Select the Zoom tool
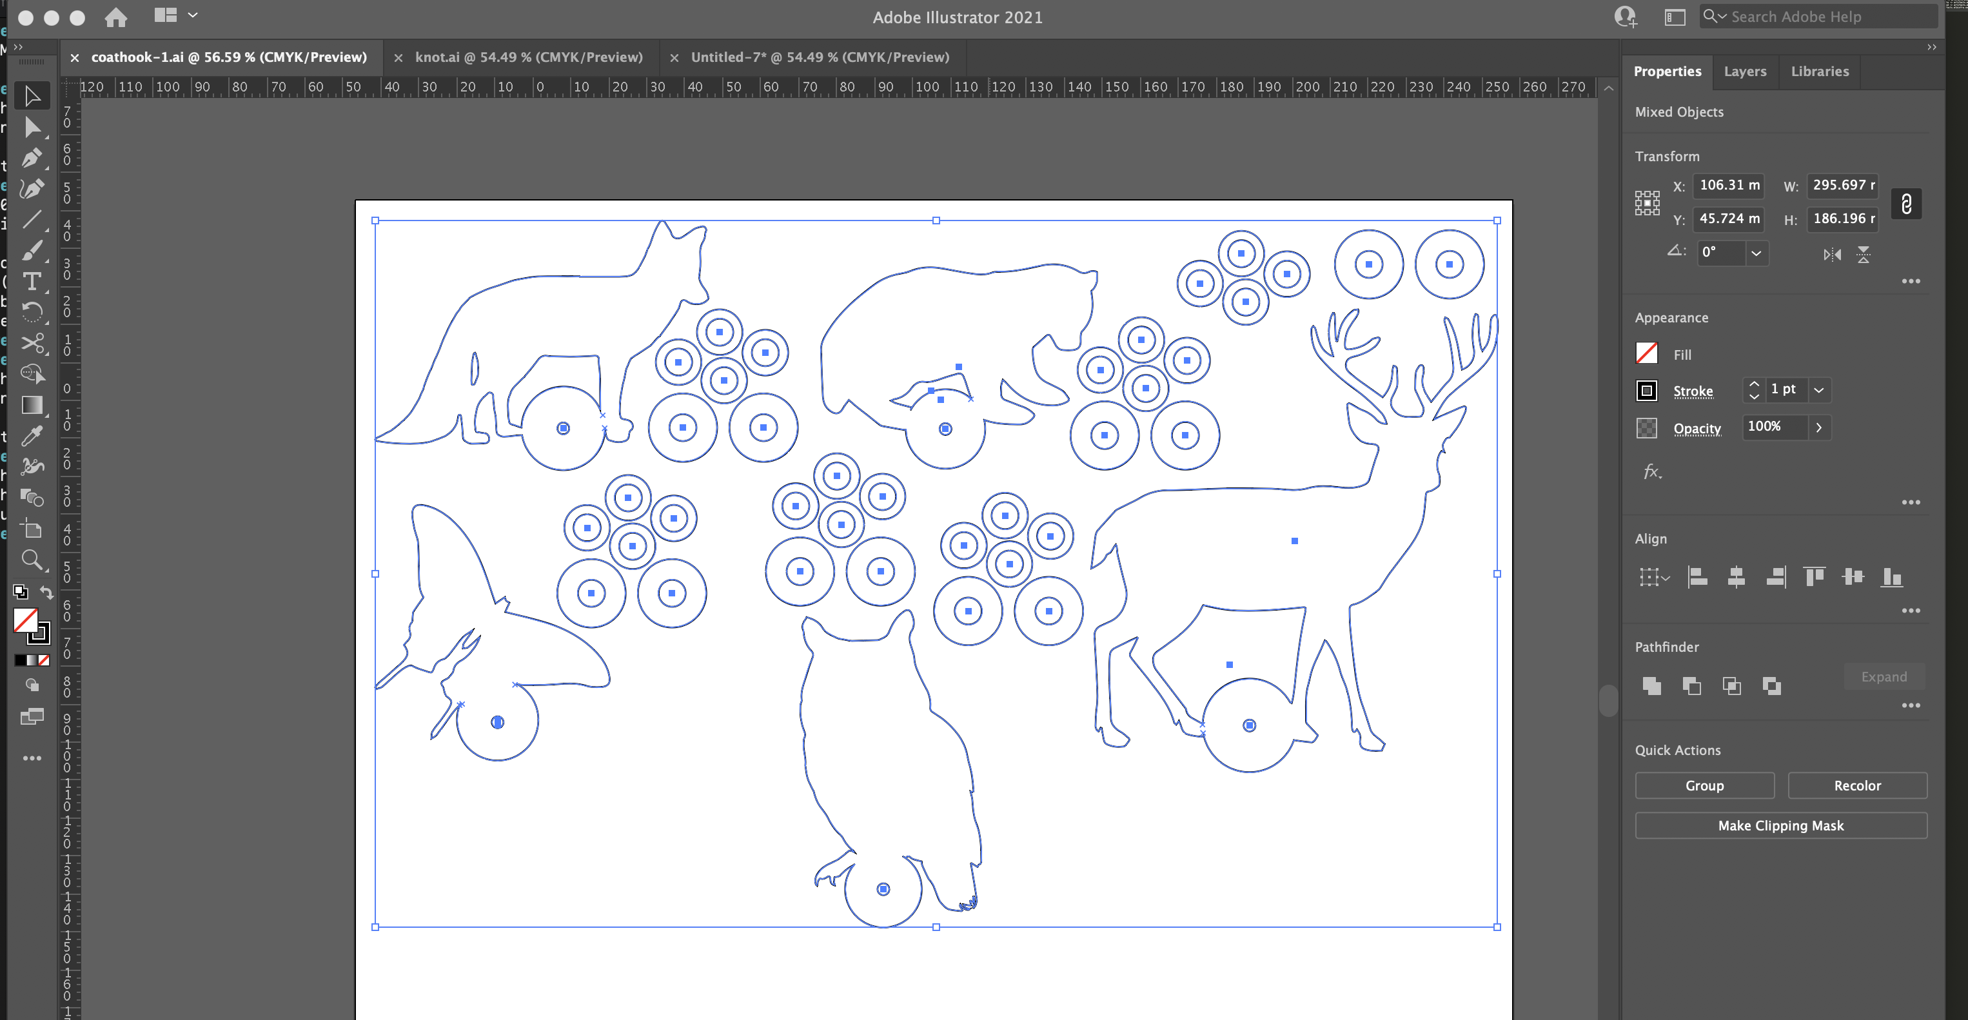 pos(32,560)
